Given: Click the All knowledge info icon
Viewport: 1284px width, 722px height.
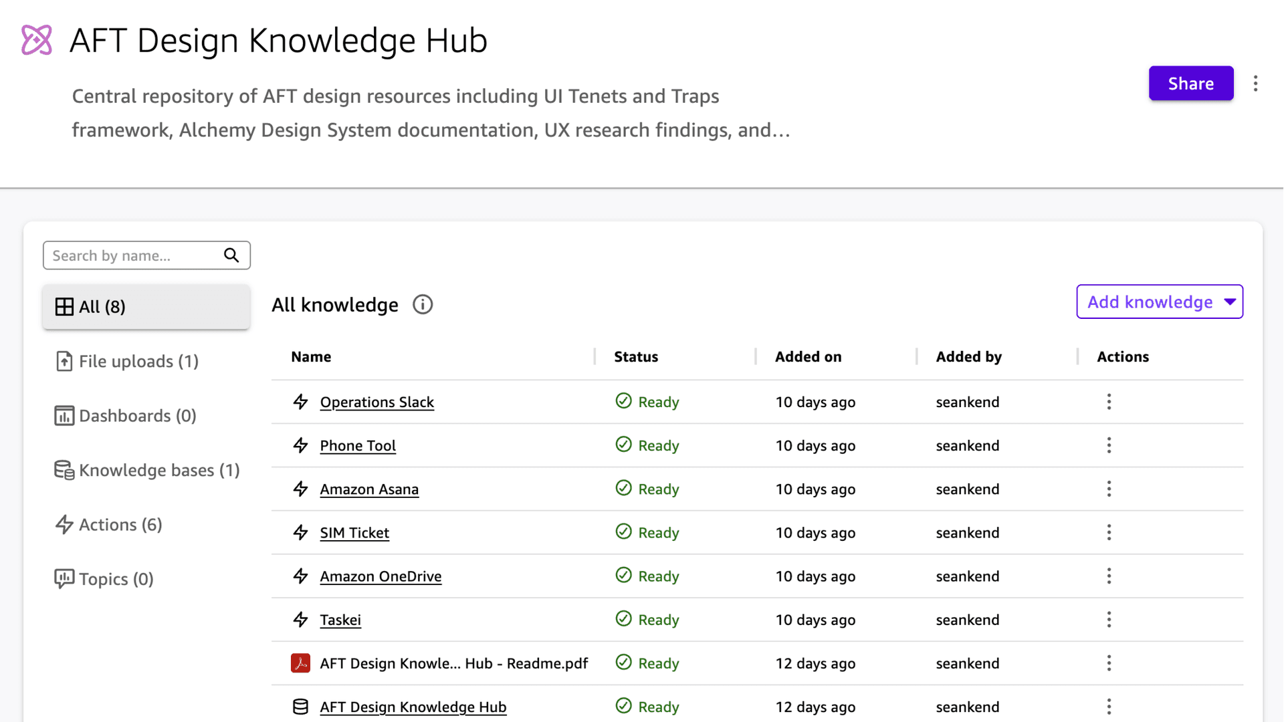Looking at the screenshot, I should point(423,305).
